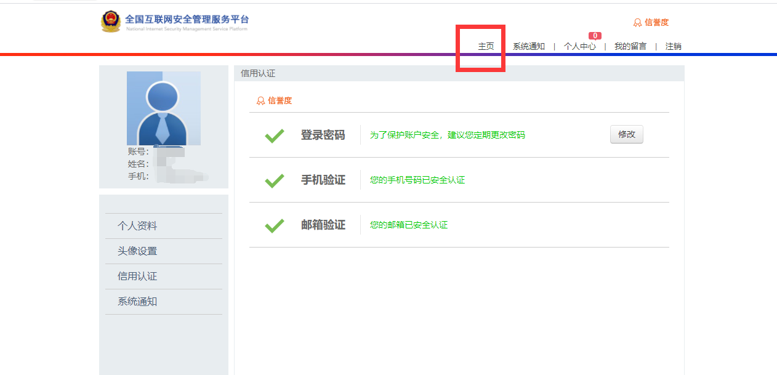Click the medal icon in 信用认证 panel

pyautogui.click(x=260, y=101)
